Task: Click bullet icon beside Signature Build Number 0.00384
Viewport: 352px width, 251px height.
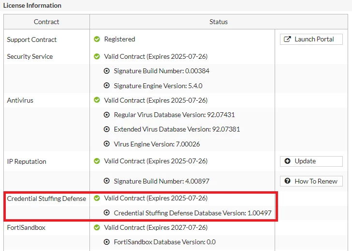Action: tap(107, 71)
